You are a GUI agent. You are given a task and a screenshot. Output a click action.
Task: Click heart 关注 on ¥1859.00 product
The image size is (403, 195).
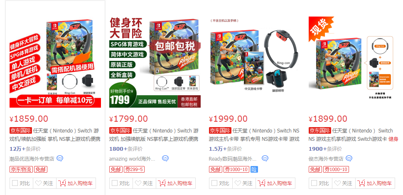(44, 183)
